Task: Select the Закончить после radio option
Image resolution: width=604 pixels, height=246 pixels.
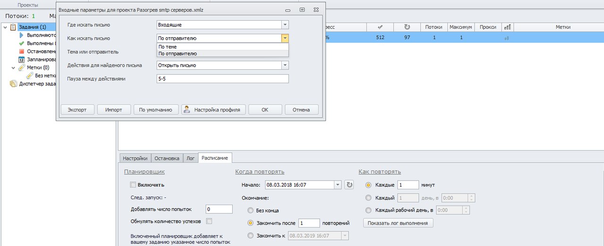Action: (250, 223)
